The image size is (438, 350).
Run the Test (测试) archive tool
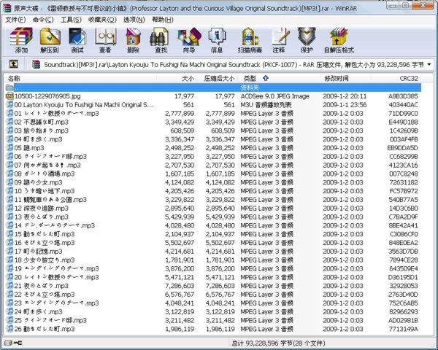tap(77, 40)
